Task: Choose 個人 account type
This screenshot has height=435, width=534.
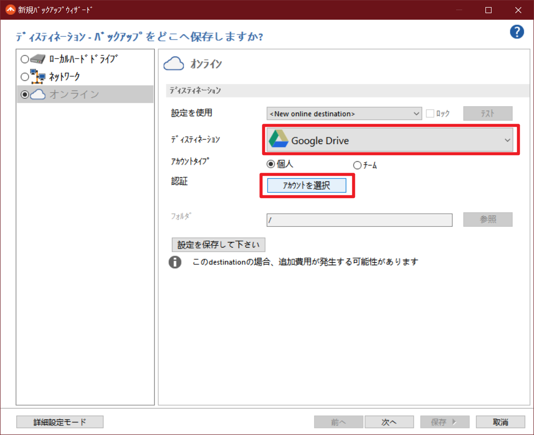Action: pos(271,164)
